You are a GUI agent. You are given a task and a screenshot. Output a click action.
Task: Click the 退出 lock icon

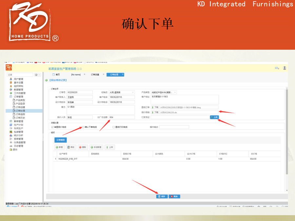click(11, 149)
